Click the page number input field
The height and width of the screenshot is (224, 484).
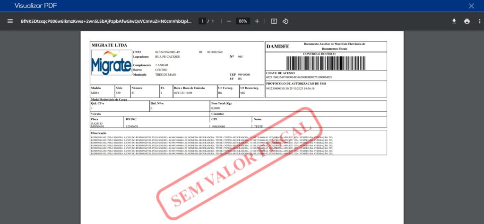(203, 21)
